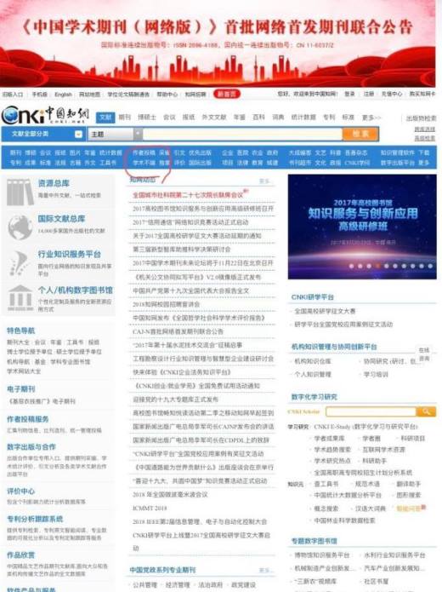Open 专利分析跟踪系统 link
Image resolution: width=442 pixels, height=592 pixels.
pos(35,519)
